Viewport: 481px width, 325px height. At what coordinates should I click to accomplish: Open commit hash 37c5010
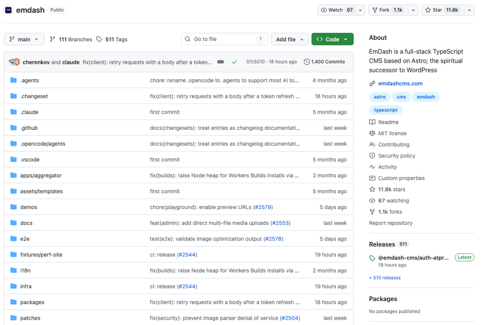(255, 62)
